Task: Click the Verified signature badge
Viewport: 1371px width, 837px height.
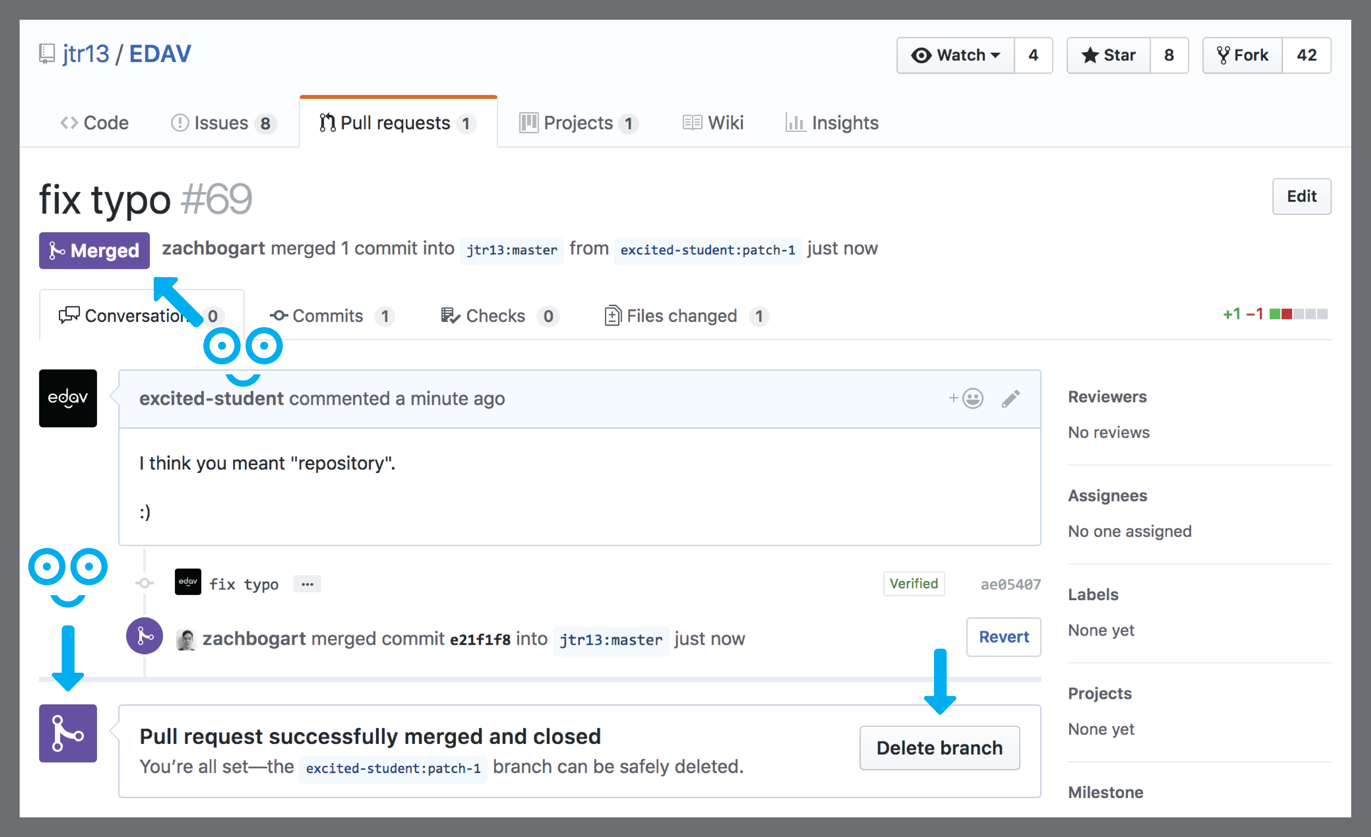Action: [914, 584]
